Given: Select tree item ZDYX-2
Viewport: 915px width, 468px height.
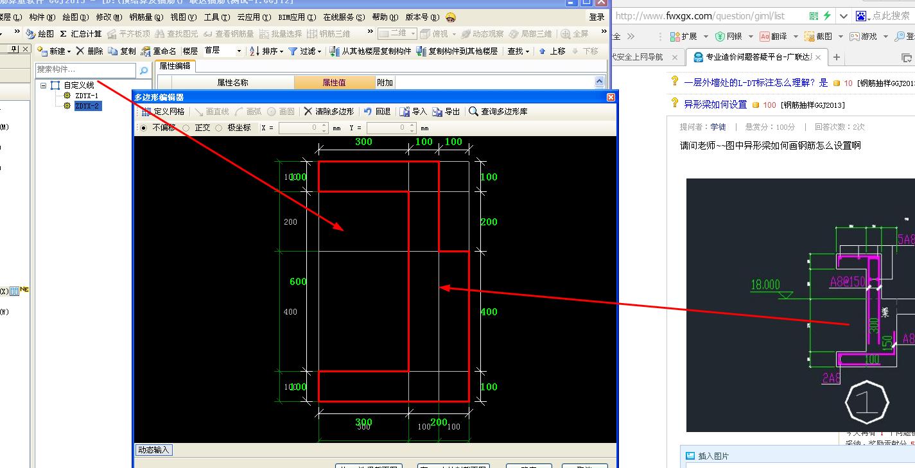Looking at the screenshot, I should pos(87,106).
